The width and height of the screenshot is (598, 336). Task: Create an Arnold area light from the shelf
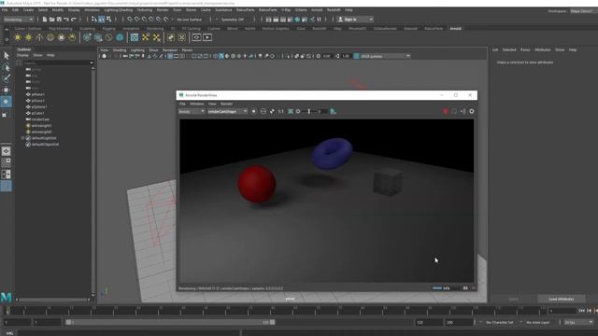pyautogui.click(x=18, y=37)
